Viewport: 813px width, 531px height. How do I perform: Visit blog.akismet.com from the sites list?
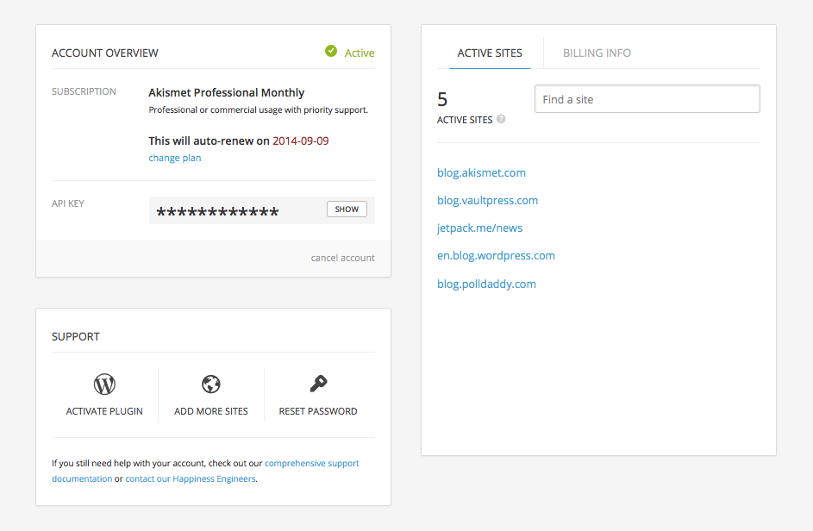point(481,172)
